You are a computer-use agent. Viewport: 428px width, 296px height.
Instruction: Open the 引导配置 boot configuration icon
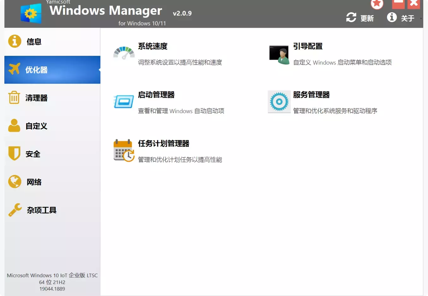tap(279, 54)
